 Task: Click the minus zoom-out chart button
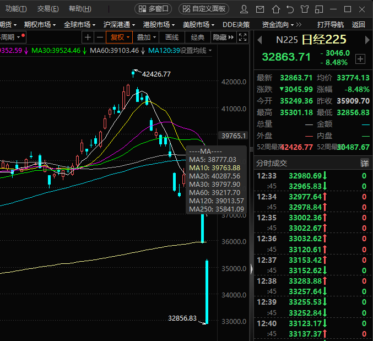point(99,37)
